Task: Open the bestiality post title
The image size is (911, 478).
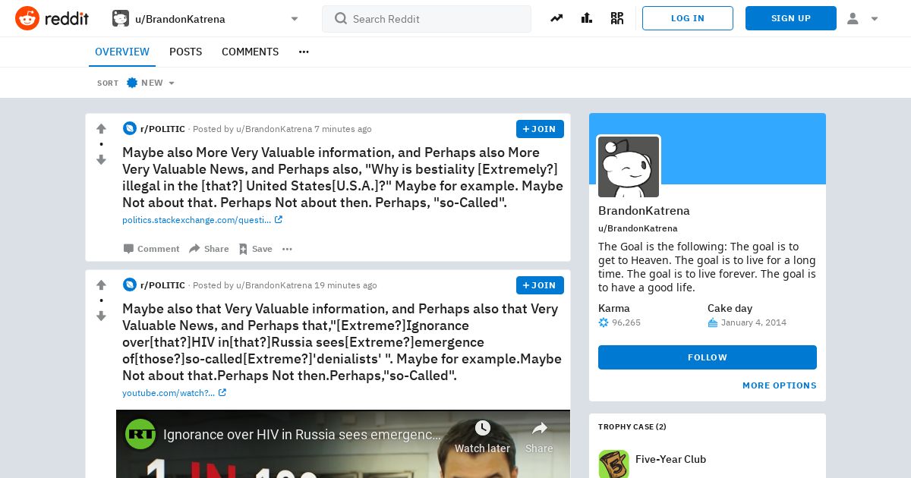Action: pyautogui.click(x=342, y=178)
